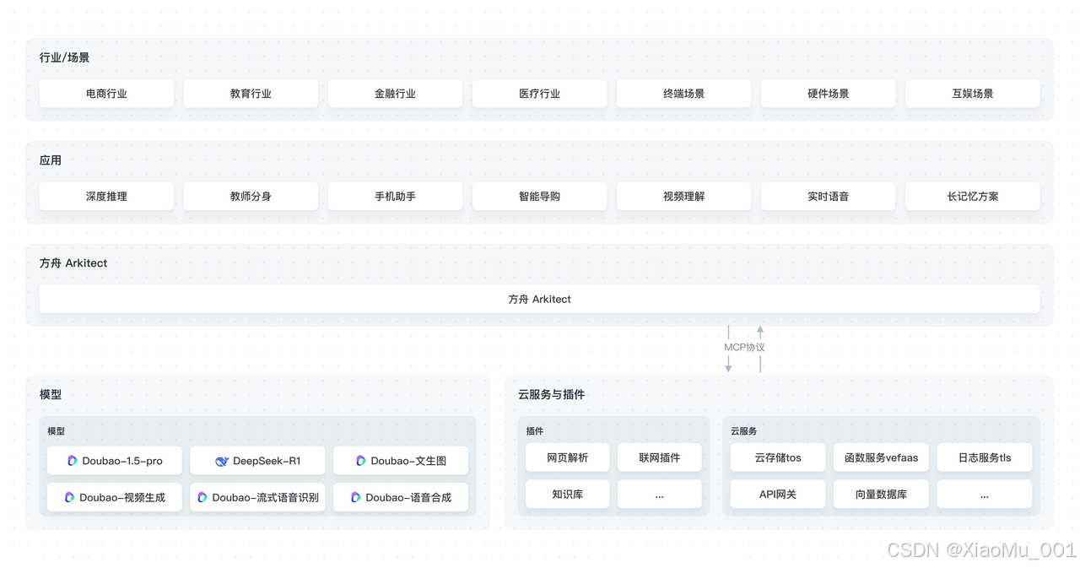Click the 插件 subsection label

(535, 430)
